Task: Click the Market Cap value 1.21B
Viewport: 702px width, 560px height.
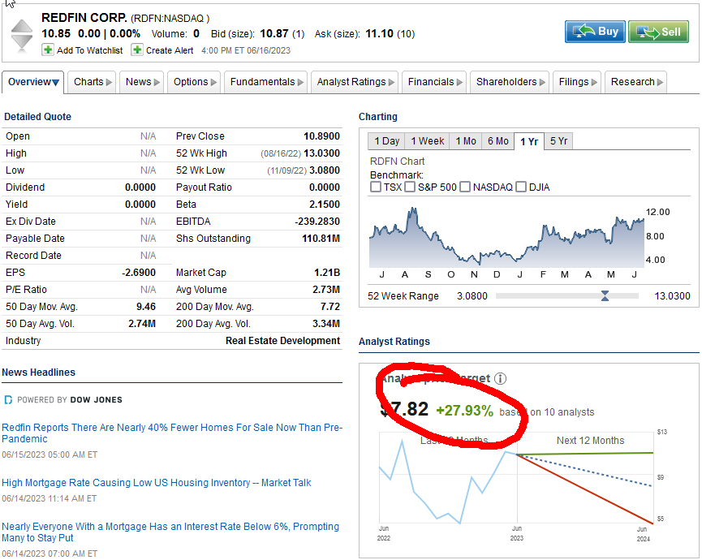Action: point(327,272)
